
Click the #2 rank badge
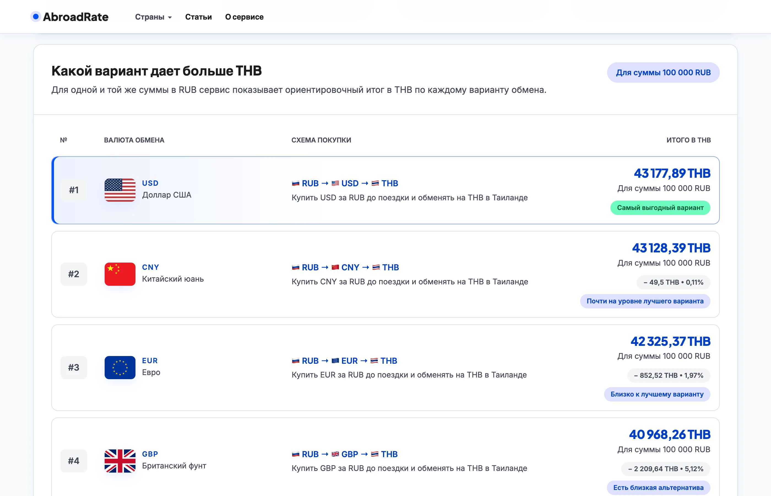click(x=74, y=274)
